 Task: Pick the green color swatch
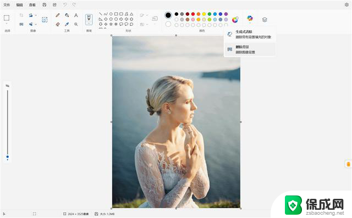pos(210,14)
